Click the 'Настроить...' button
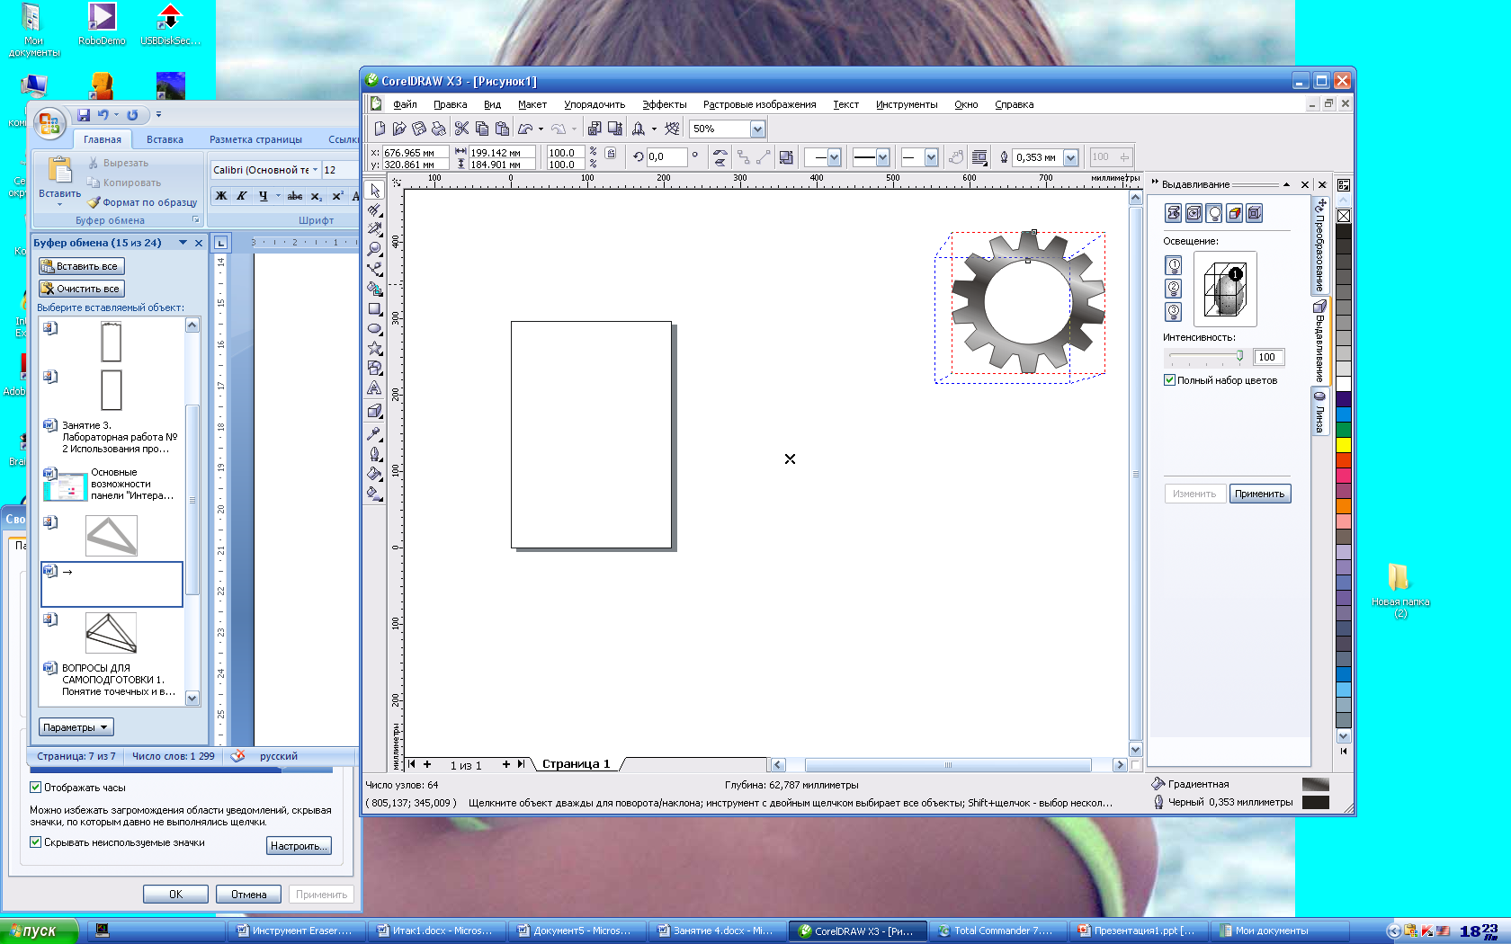 tap(299, 846)
